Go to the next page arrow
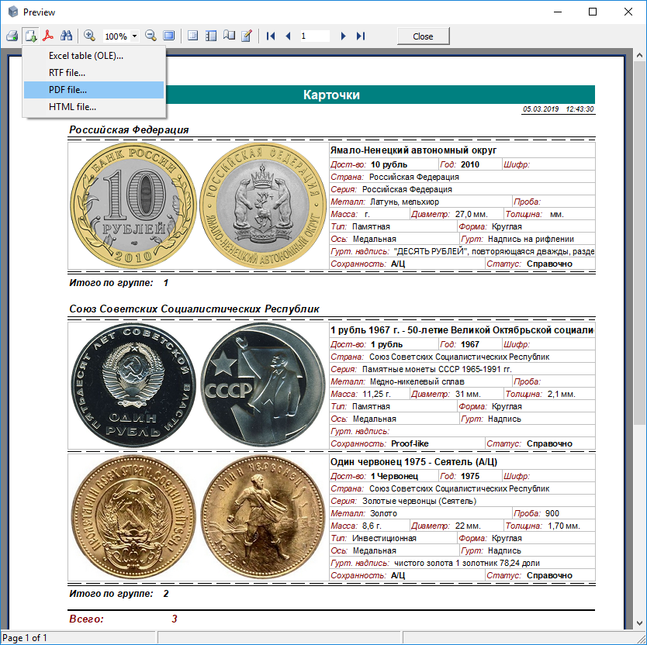Image resolution: width=647 pixels, height=645 pixels. coord(343,36)
